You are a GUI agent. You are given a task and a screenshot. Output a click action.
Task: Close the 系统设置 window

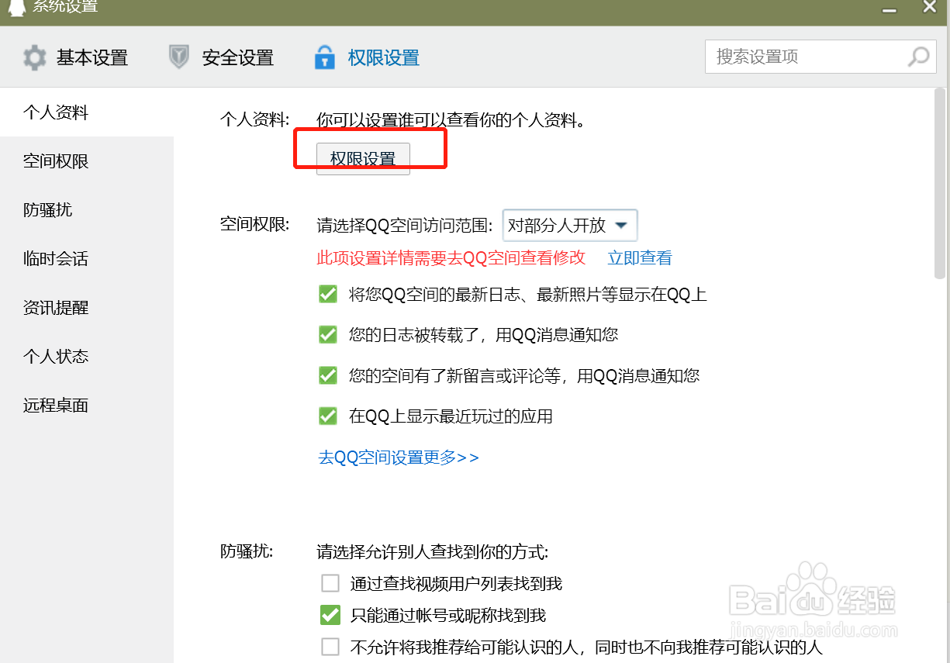pos(929,6)
